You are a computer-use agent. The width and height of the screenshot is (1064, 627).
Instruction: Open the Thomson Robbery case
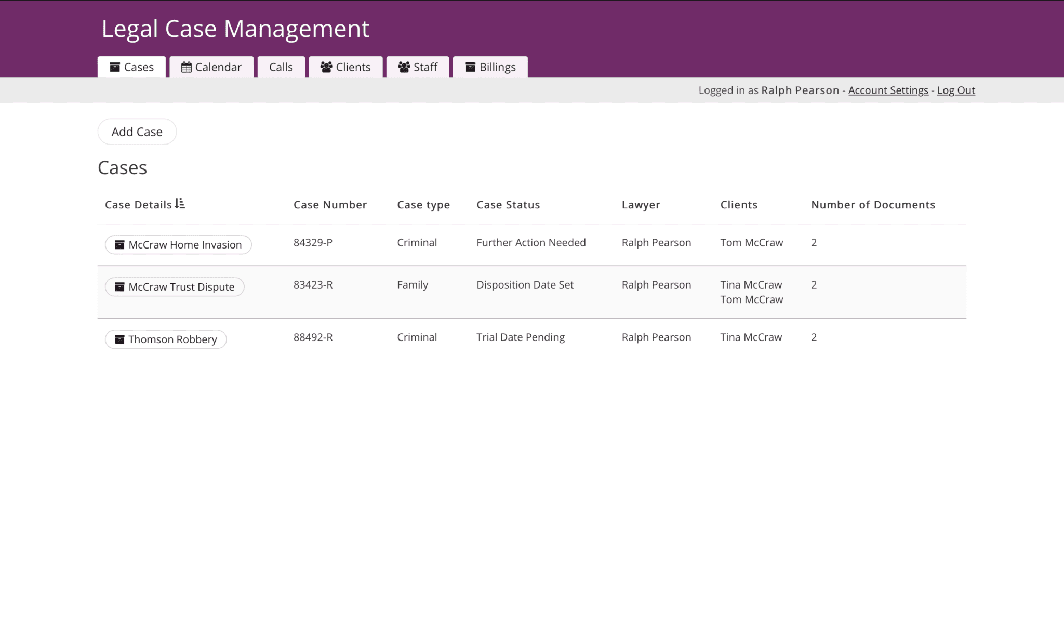click(165, 339)
